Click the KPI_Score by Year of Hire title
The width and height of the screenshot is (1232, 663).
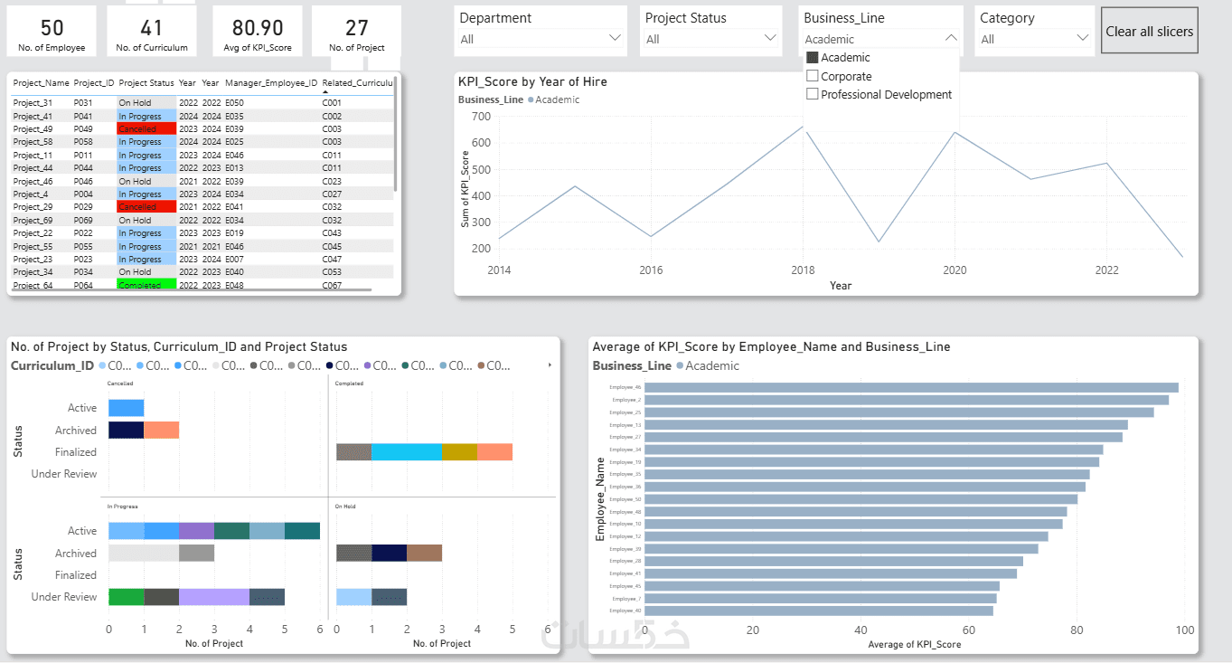coord(533,81)
